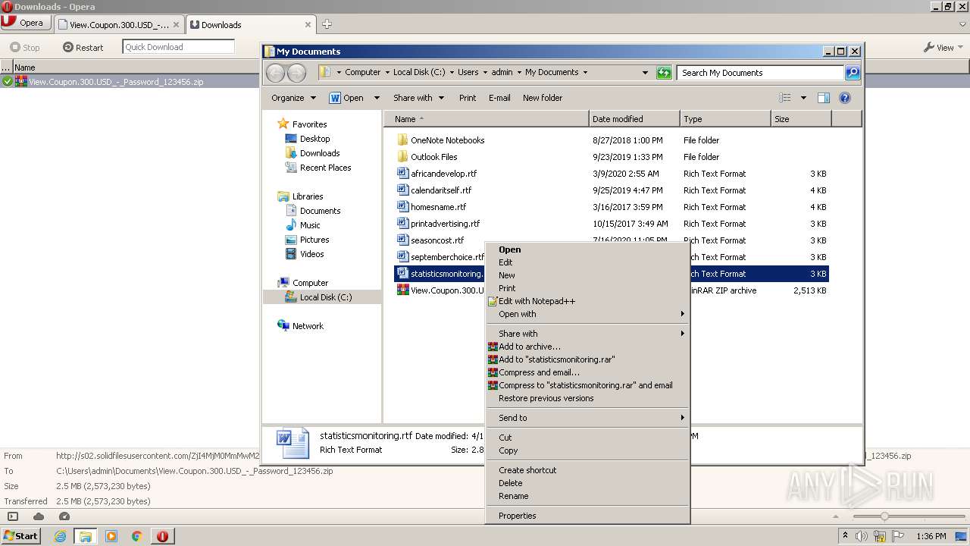Click the Opera panel toggle icon at bottom left
Image resolution: width=970 pixels, height=546 pixels.
(12, 516)
